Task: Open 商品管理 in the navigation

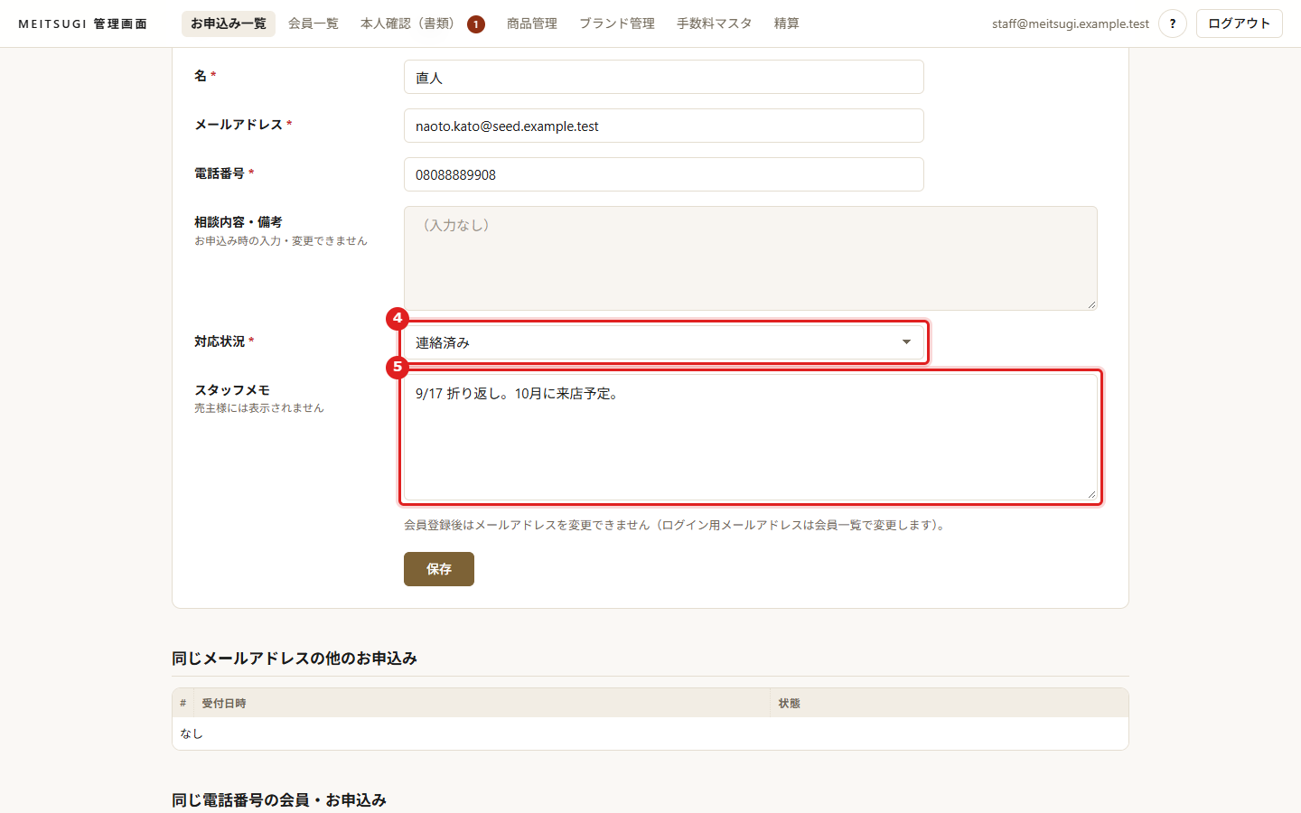Action: click(532, 23)
